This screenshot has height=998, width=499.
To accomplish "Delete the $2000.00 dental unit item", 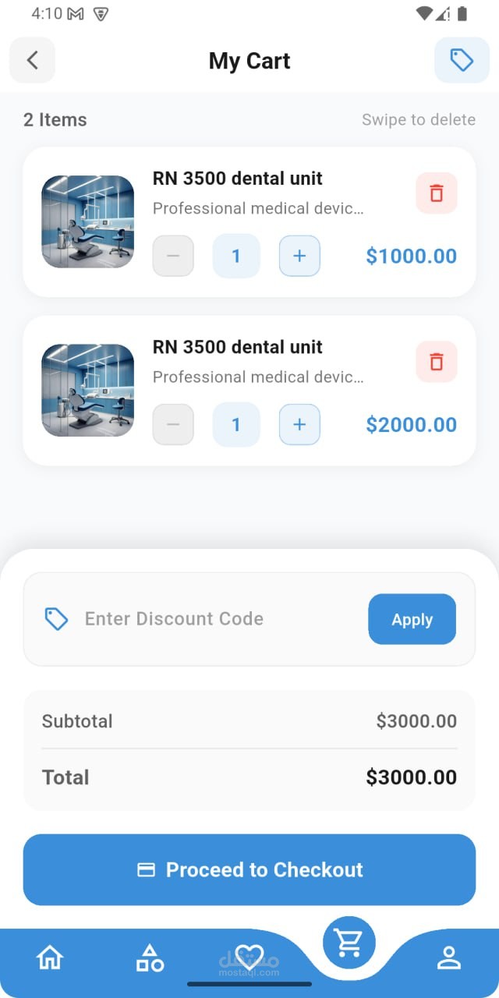I will (437, 362).
